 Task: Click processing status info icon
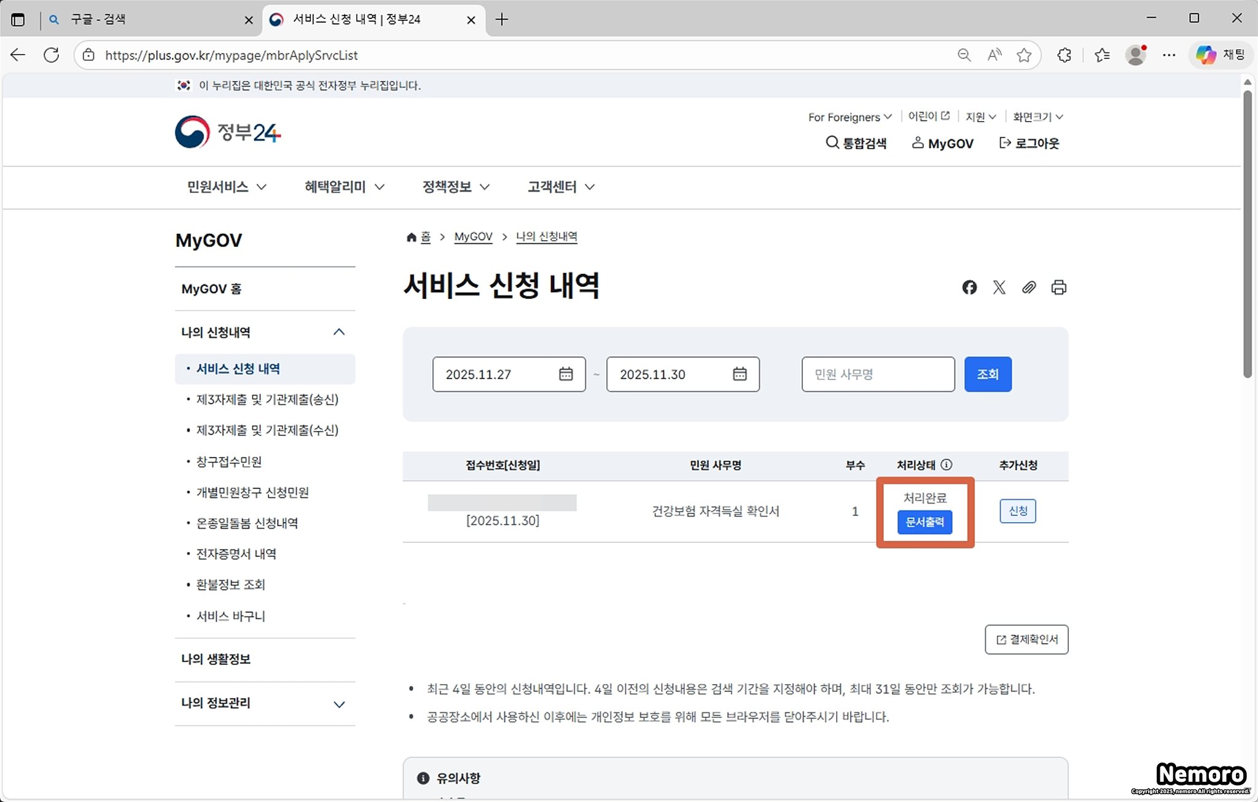click(x=947, y=465)
